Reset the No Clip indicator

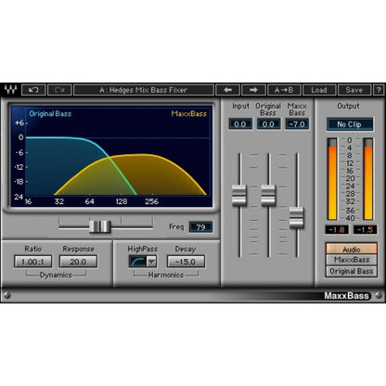pyautogui.click(x=350, y=124)
